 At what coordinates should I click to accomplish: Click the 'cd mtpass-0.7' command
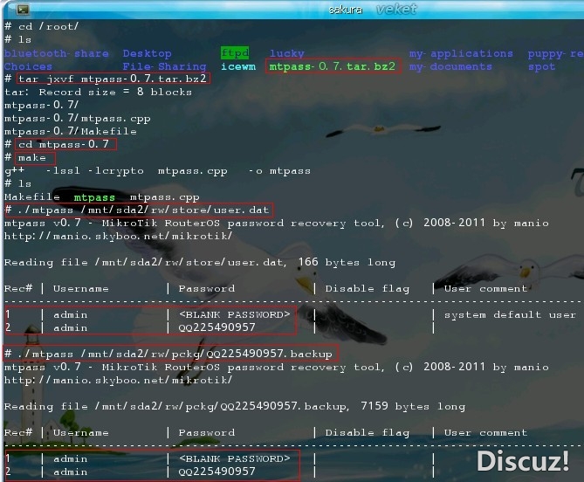click(x=64, y=144)
